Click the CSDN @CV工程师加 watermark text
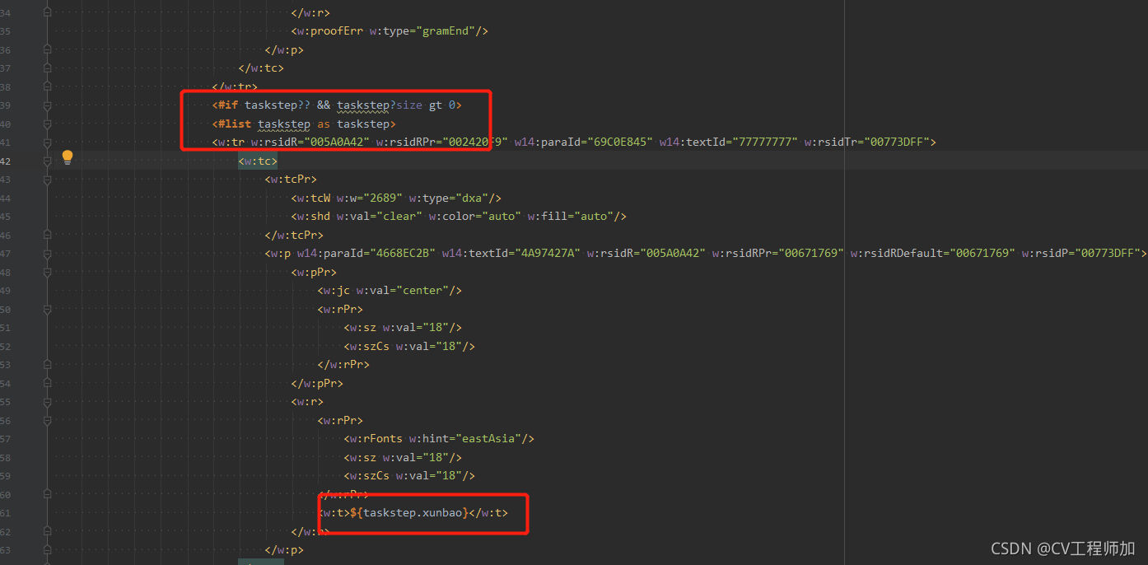This screenshot has height=565, width=1148. click(x=1062, y=548)
